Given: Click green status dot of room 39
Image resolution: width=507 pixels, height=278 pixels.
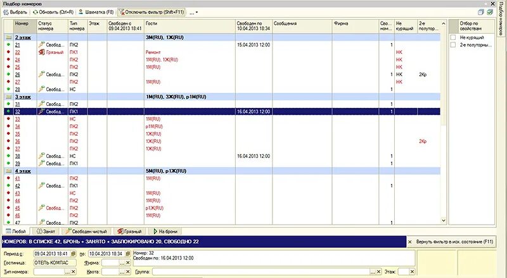Looking at the screenshot, I should pyautogui.click(x=8, y=163).
